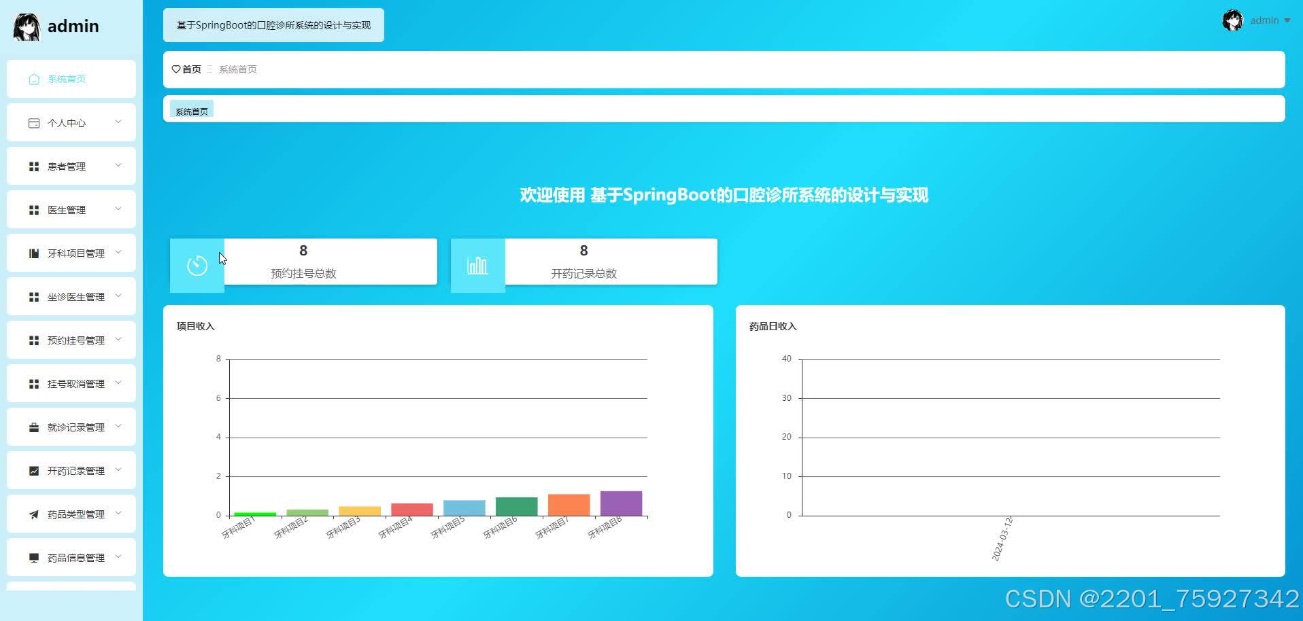Open the 医生管理 menu
Screen dimensions: 1303x621
click(71, 209)
